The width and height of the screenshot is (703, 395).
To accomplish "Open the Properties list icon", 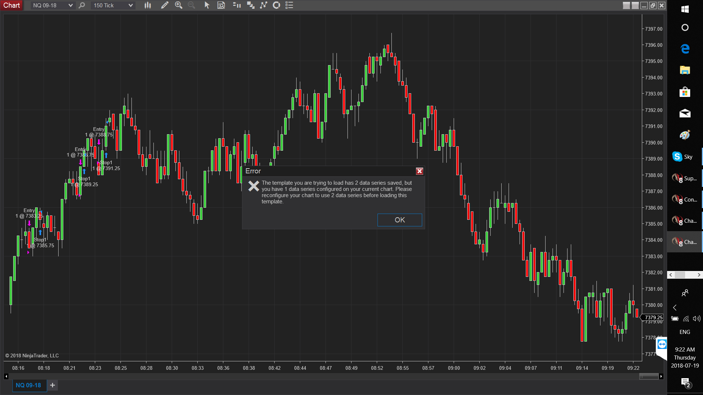I will coord(289,5).
